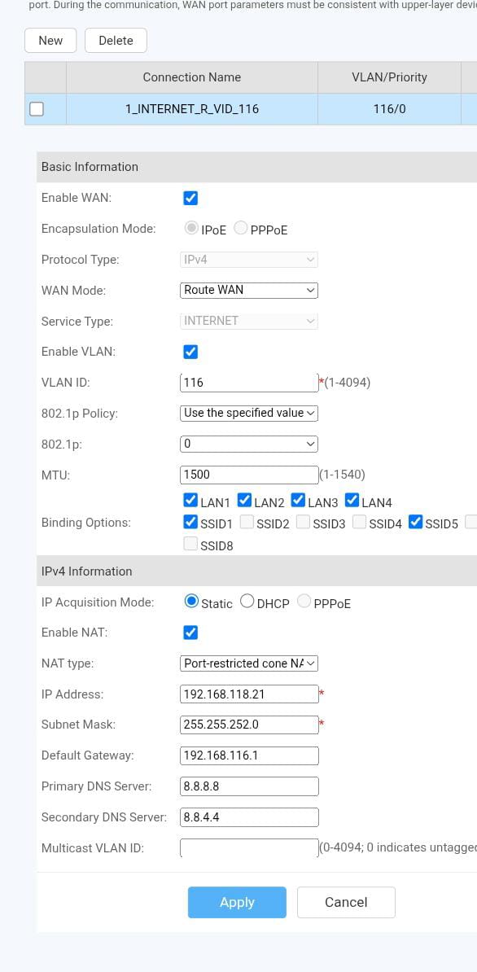477x972 pixels.
Task: Cancel the WAN configuration changes
Action: pyautogui.click(x=346, y=903)
